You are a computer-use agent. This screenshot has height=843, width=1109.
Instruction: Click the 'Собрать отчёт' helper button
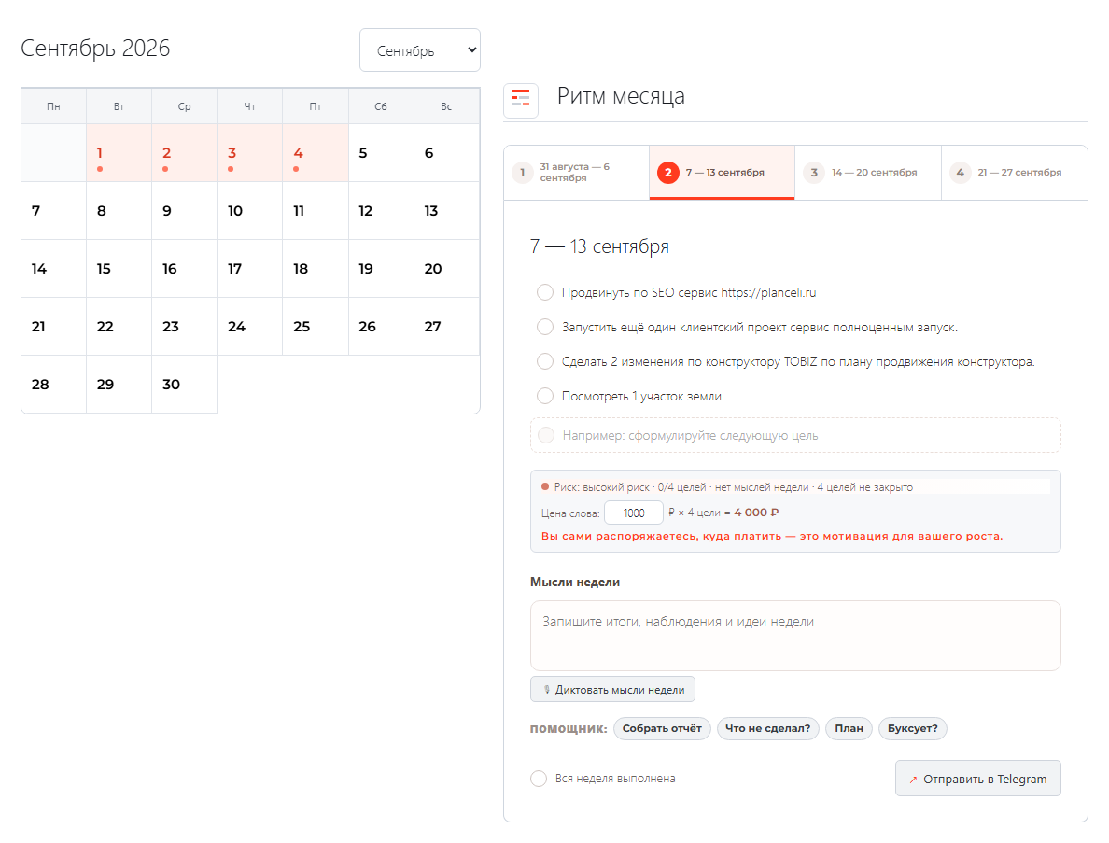click(x=662, y=728)
